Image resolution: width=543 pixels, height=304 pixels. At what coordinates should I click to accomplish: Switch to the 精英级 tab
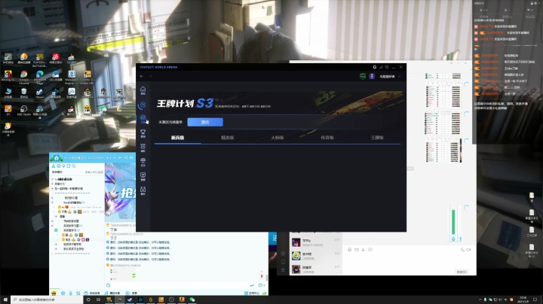pos(228,138)
